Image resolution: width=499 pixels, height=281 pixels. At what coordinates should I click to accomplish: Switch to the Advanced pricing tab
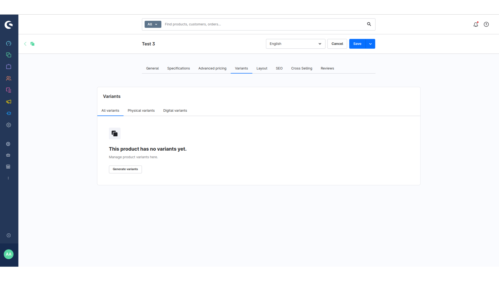pyautogui.click(x=212, y=68)
